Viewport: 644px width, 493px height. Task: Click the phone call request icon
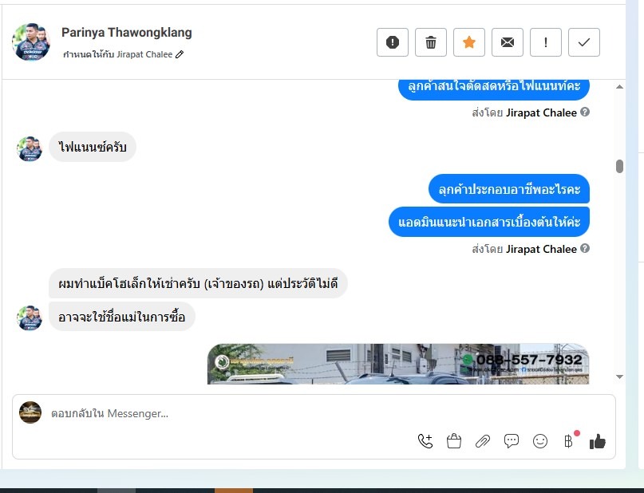pyautogui.click(x=425, y=441)
